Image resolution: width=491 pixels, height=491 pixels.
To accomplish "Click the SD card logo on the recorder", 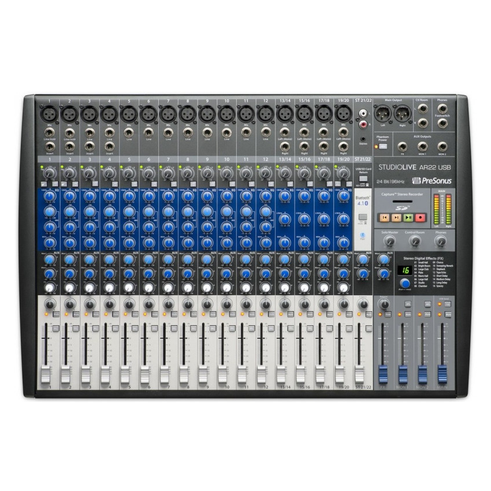I will click(402, 208).
